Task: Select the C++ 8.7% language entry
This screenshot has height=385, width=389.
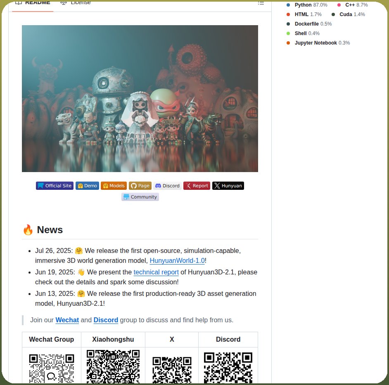Action: [352, 5]
